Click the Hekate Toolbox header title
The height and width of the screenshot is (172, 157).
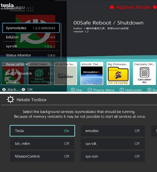[32, 100]
